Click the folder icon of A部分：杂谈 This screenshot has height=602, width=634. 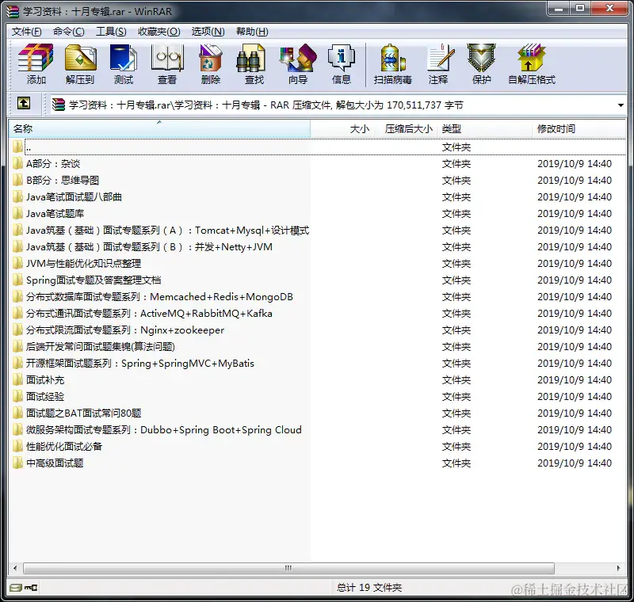point(17,164)
